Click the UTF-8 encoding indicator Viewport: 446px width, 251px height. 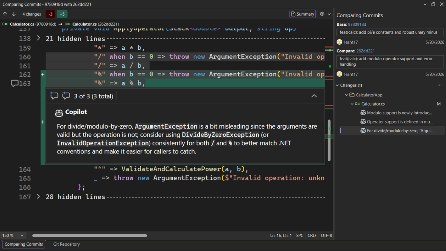326,235
